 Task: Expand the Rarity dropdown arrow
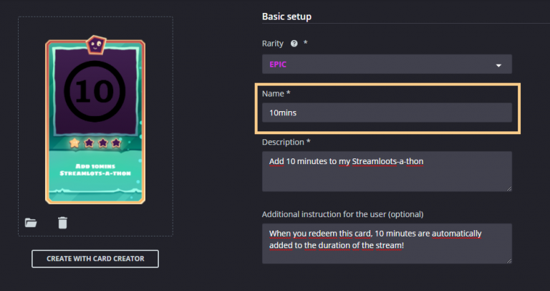pos(498,65)
